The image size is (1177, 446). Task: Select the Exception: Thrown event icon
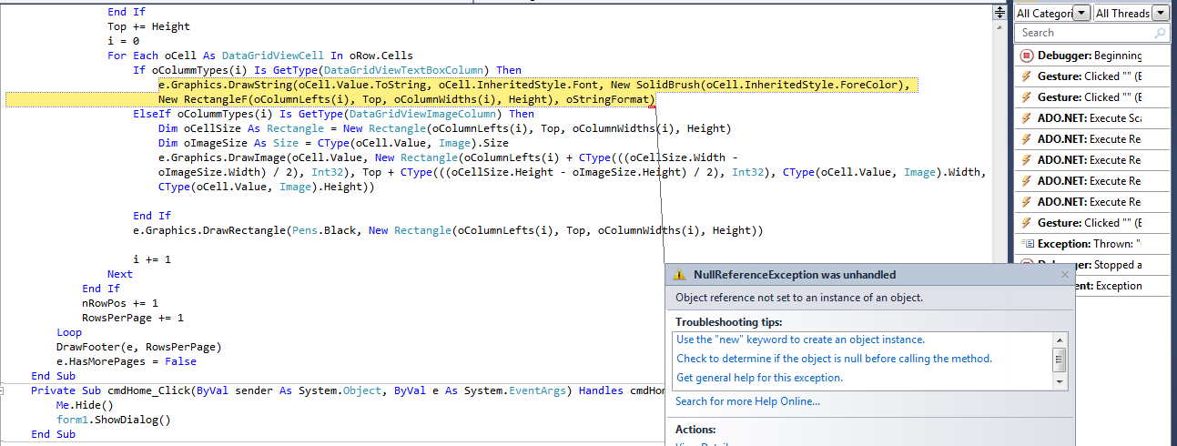(x=1026, y=244)
